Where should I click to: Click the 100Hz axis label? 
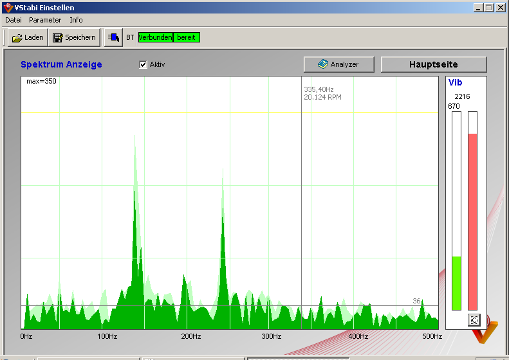pos(107,336)
